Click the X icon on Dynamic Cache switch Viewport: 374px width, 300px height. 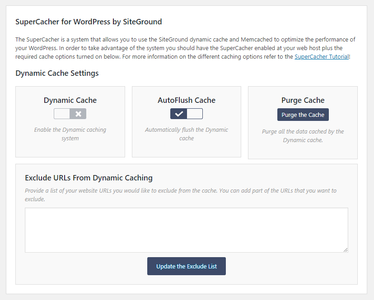(79, 114)
